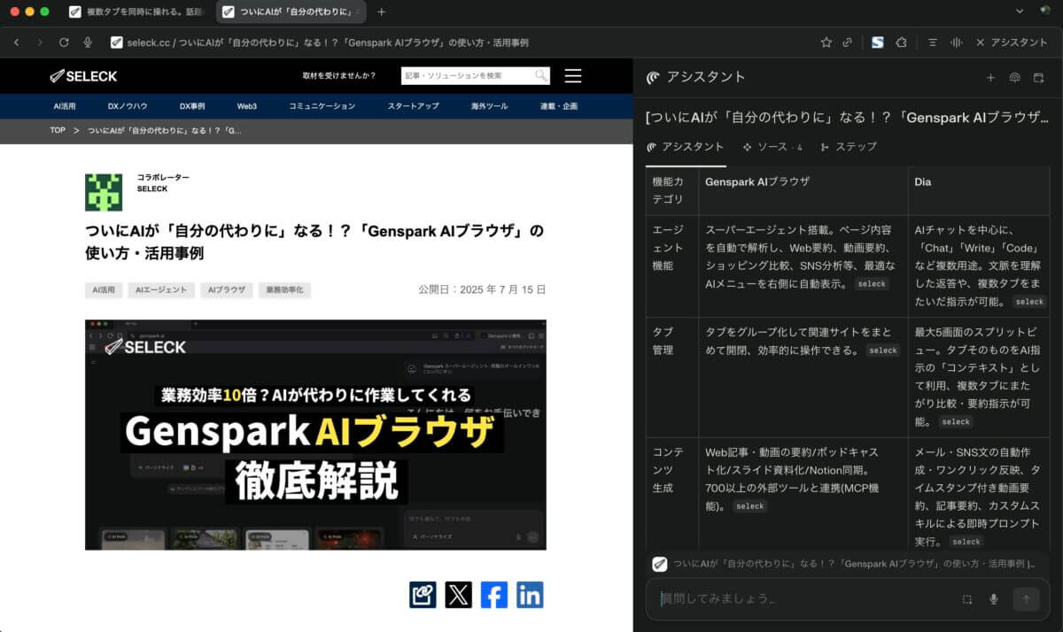Screen dimensions: 1063x632
Task: Open the extensions puzzle-piece icon
Action: (902, 42)
